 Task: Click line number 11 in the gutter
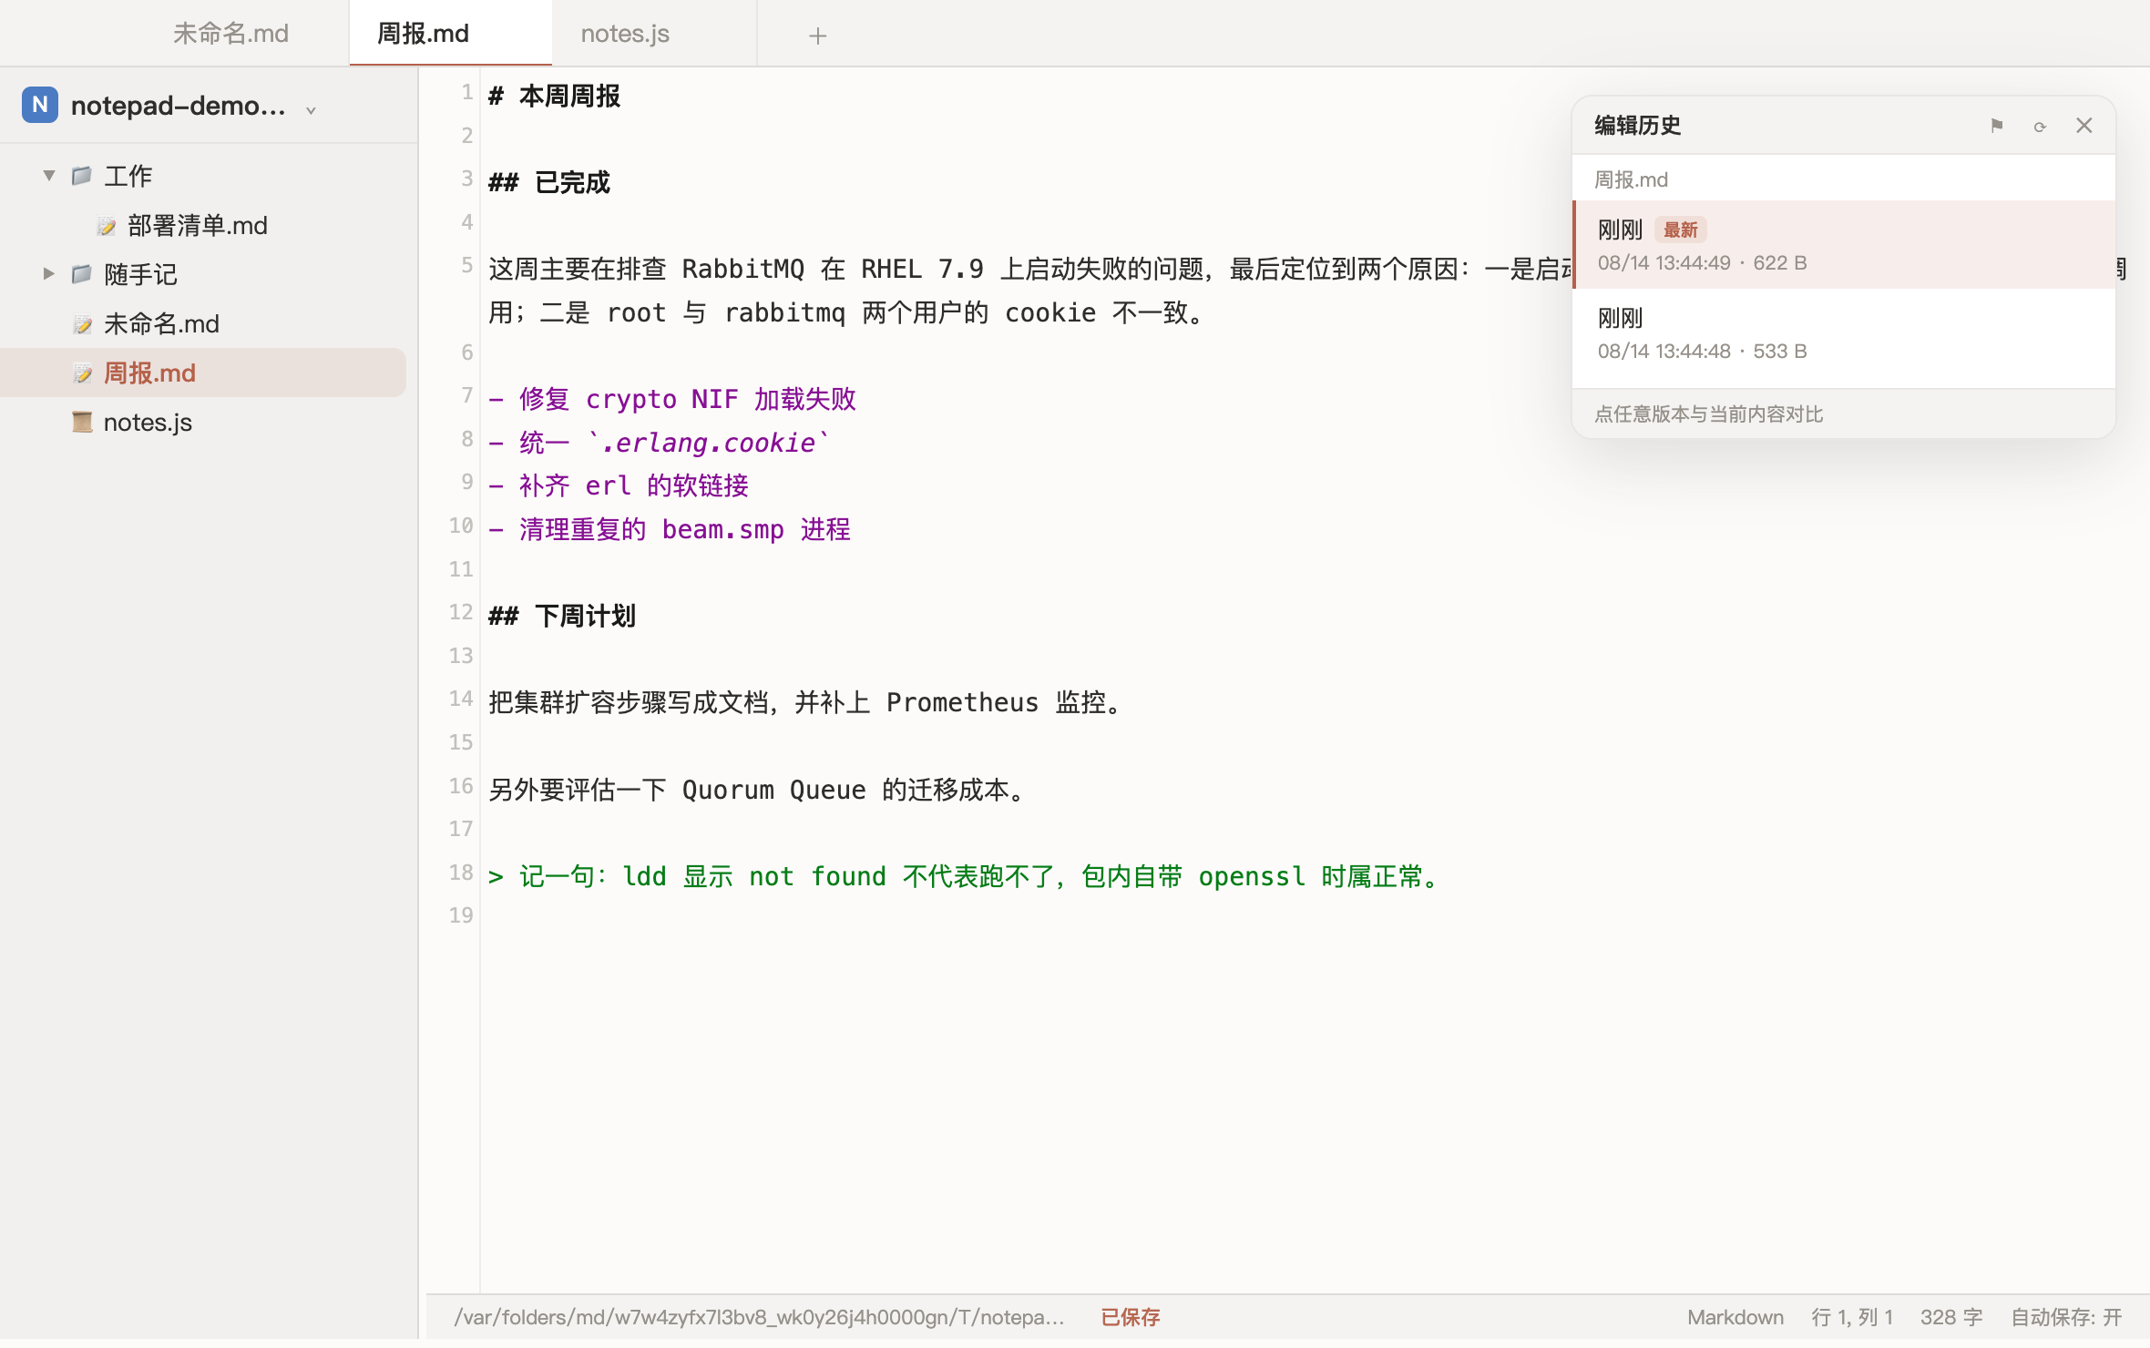(x=461, y=569)
